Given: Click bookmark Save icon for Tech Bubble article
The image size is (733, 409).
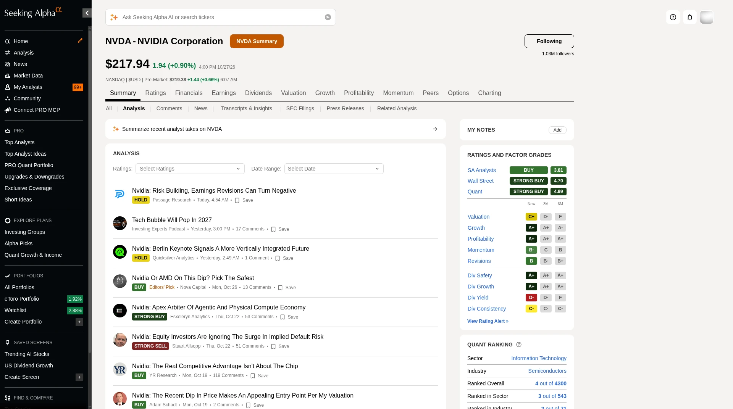Looking at the screenshot, I should pyautogui.click(x=273, y=229).
